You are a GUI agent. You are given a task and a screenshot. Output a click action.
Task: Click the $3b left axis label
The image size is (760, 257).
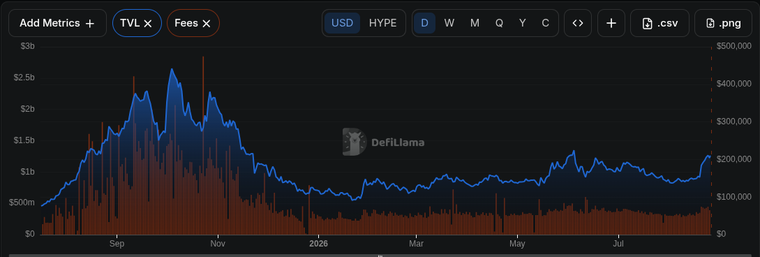click(x=28, y=46)
